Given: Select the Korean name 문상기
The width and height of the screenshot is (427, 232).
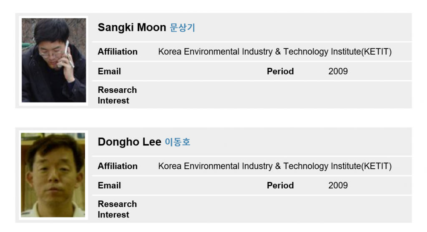Looking at the screenshot, I should click(x=183, y=28).
